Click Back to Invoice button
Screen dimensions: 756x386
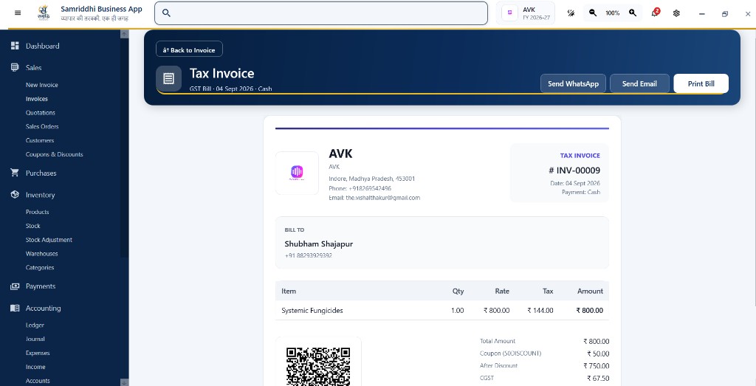[x=189, y=49]
